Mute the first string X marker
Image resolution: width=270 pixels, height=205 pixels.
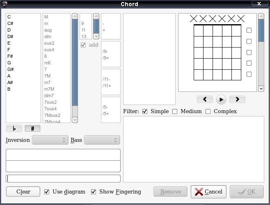194,18
